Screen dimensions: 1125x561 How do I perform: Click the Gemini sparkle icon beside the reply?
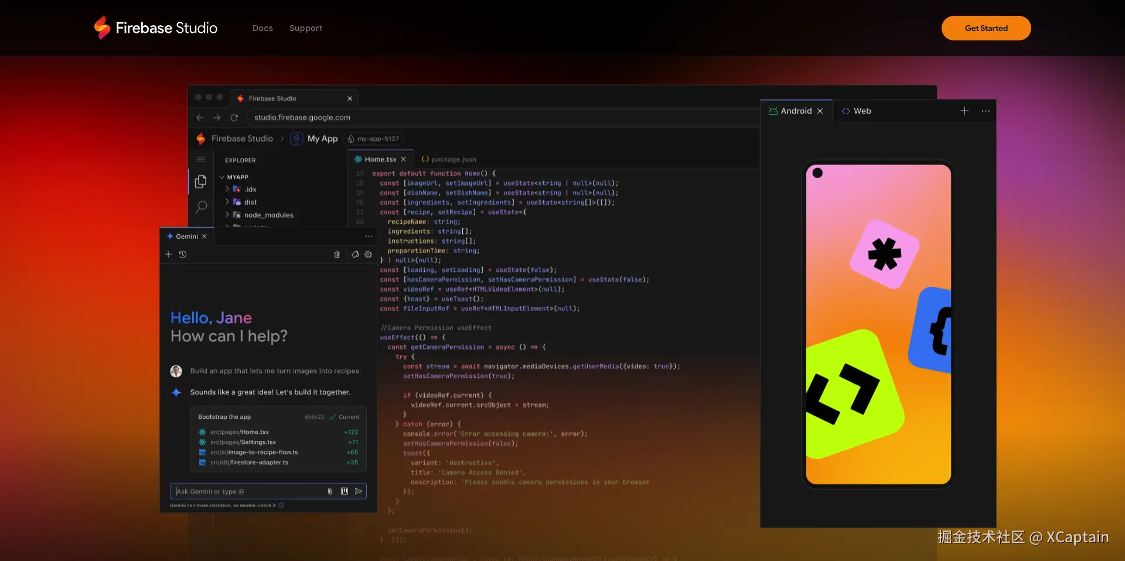pos(176,392)
